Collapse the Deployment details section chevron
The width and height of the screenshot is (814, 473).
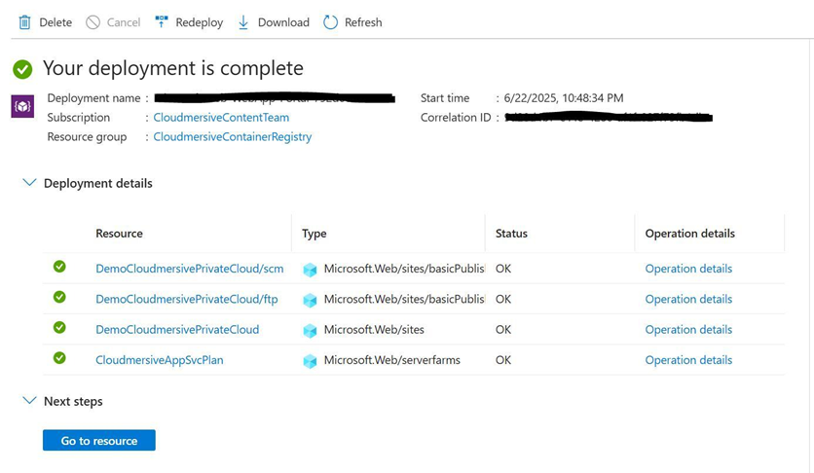pyautogui.click(x=29, y=183)
